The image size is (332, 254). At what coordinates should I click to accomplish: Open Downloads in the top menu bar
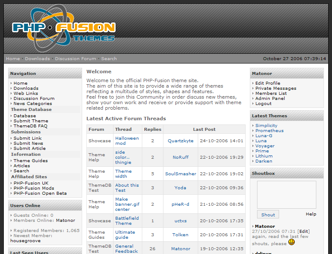pos(37,58)
